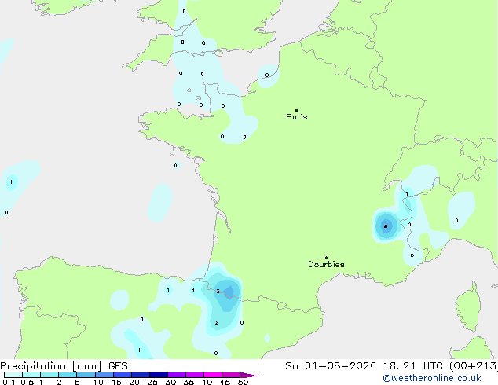
Task: Click the value 3 on the Pyrenees
Action: point(218,291)
